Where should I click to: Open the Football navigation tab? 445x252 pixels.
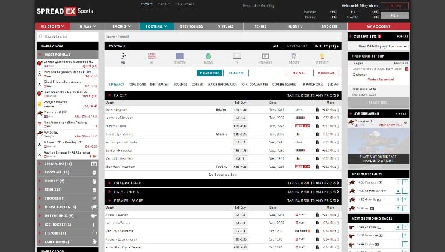[x=156, y=26]
